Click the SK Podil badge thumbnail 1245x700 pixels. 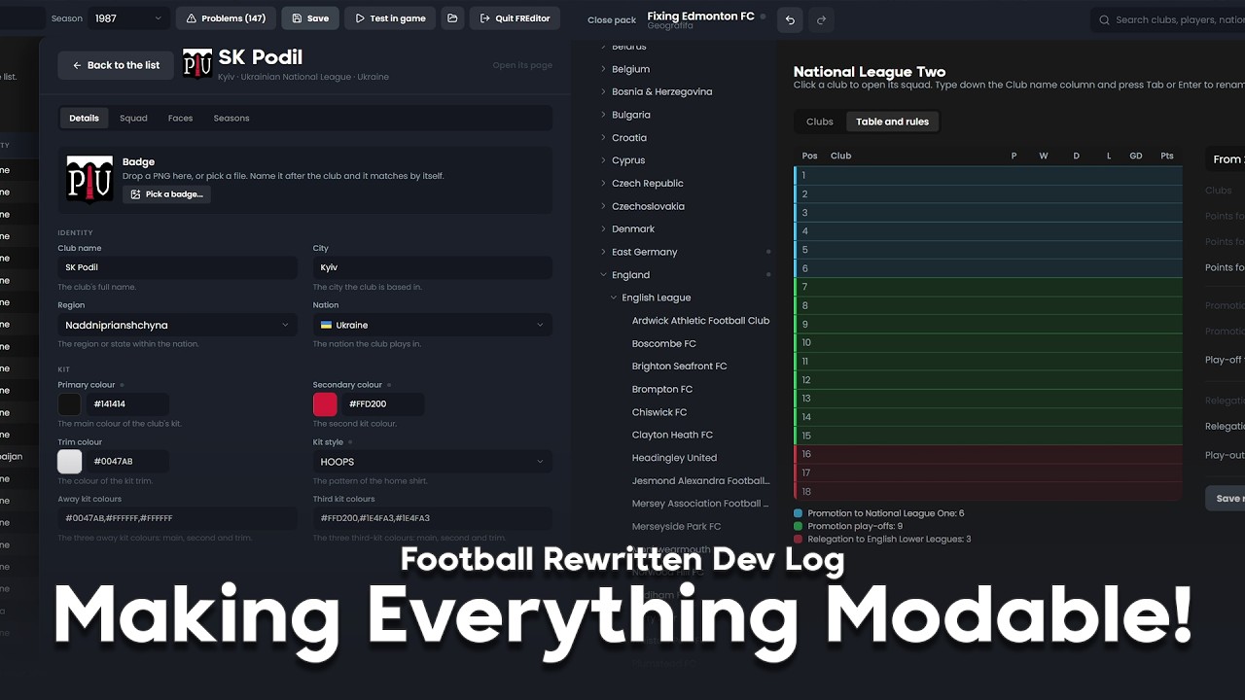89,179
